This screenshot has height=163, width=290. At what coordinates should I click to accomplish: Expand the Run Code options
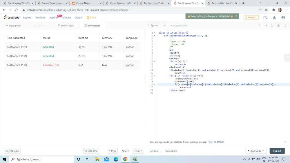coord(263,151)
